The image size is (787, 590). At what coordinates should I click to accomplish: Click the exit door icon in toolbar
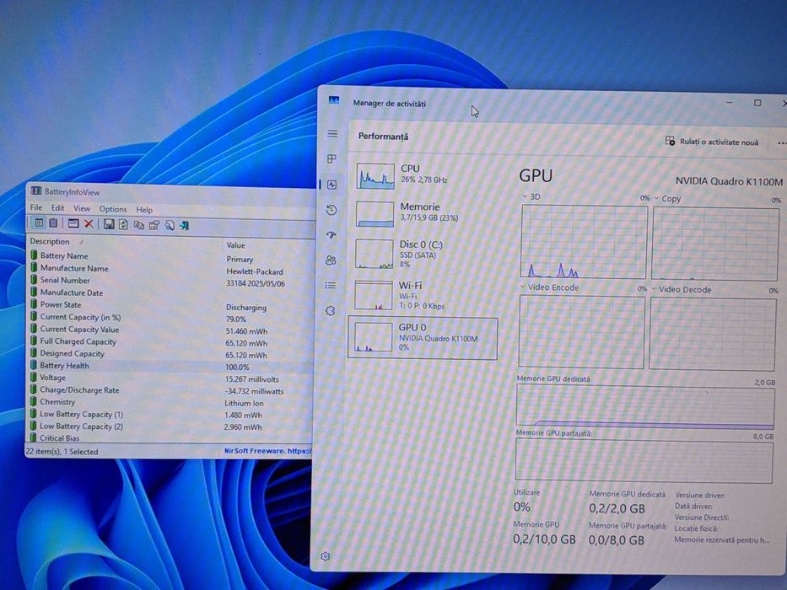[185, 226]
